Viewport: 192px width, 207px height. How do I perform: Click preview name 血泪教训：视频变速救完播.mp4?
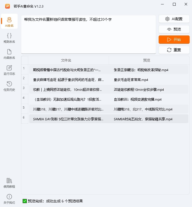pyautogui.click(x=138, y=99)
